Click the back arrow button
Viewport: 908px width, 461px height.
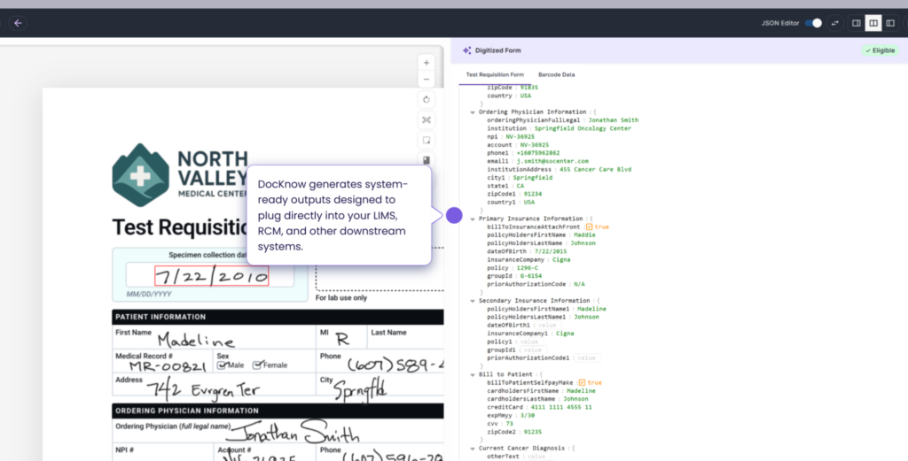(x=18, y=23)
